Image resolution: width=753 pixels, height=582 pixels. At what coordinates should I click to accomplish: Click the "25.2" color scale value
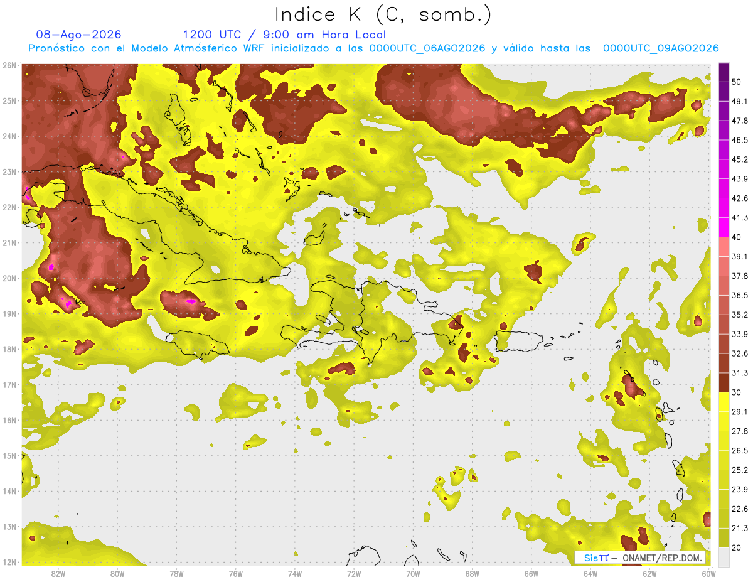(x=739, y=470)
